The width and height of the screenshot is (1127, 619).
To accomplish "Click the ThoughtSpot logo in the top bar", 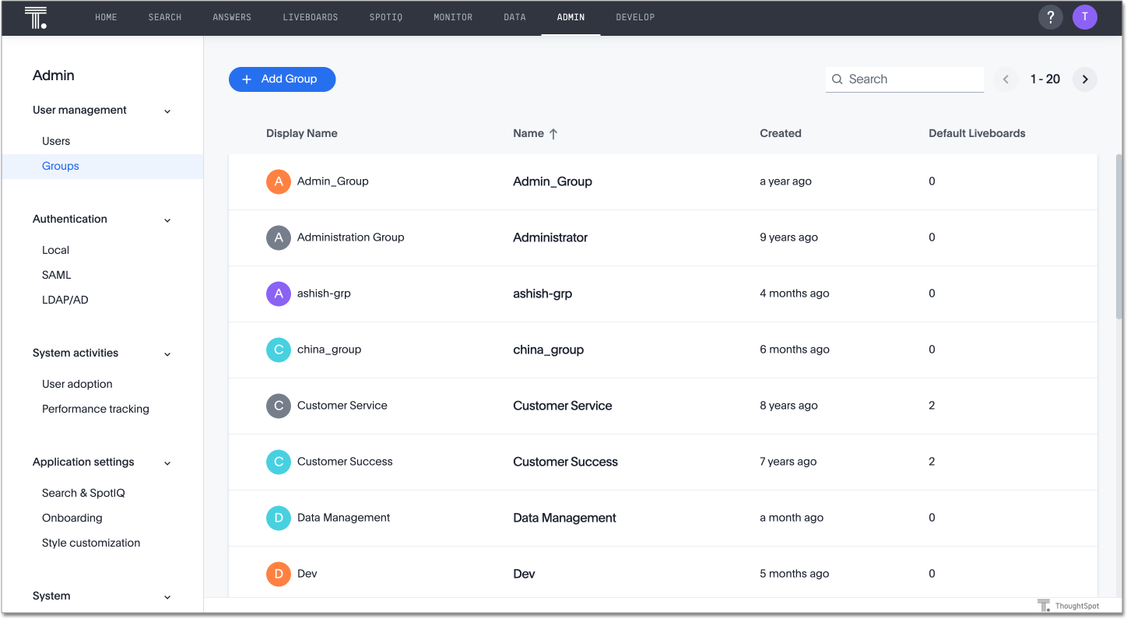I will 35,16.
